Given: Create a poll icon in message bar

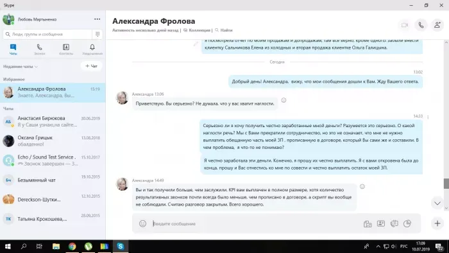Looking at the screenshot, I should click(x=407, y=223).
